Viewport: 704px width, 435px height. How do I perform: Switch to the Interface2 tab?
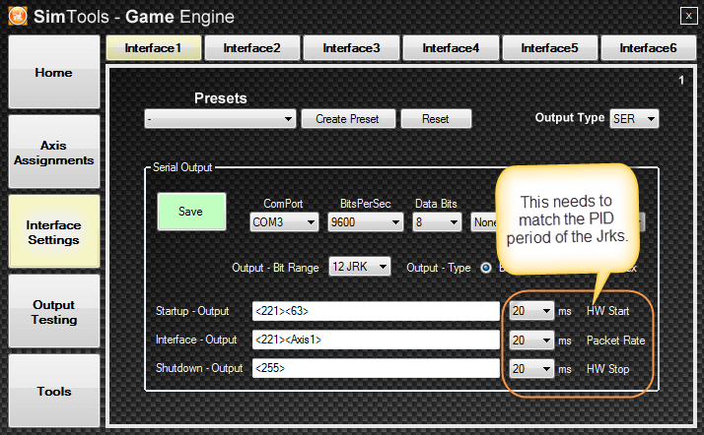click(251, 47)
